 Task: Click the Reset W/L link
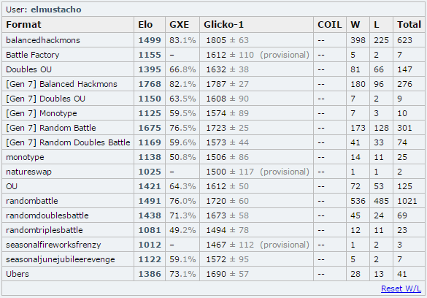401,289
